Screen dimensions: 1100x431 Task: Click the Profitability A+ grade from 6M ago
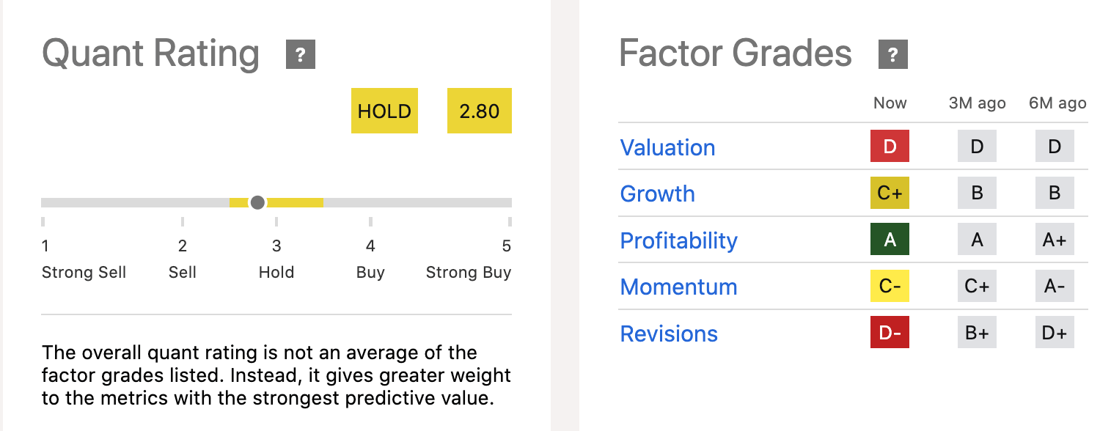tap(1055, 240)
